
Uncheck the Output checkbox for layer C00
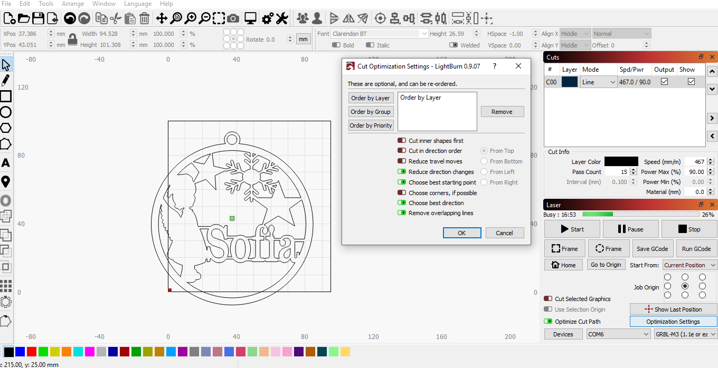click(x=664, y=82)
